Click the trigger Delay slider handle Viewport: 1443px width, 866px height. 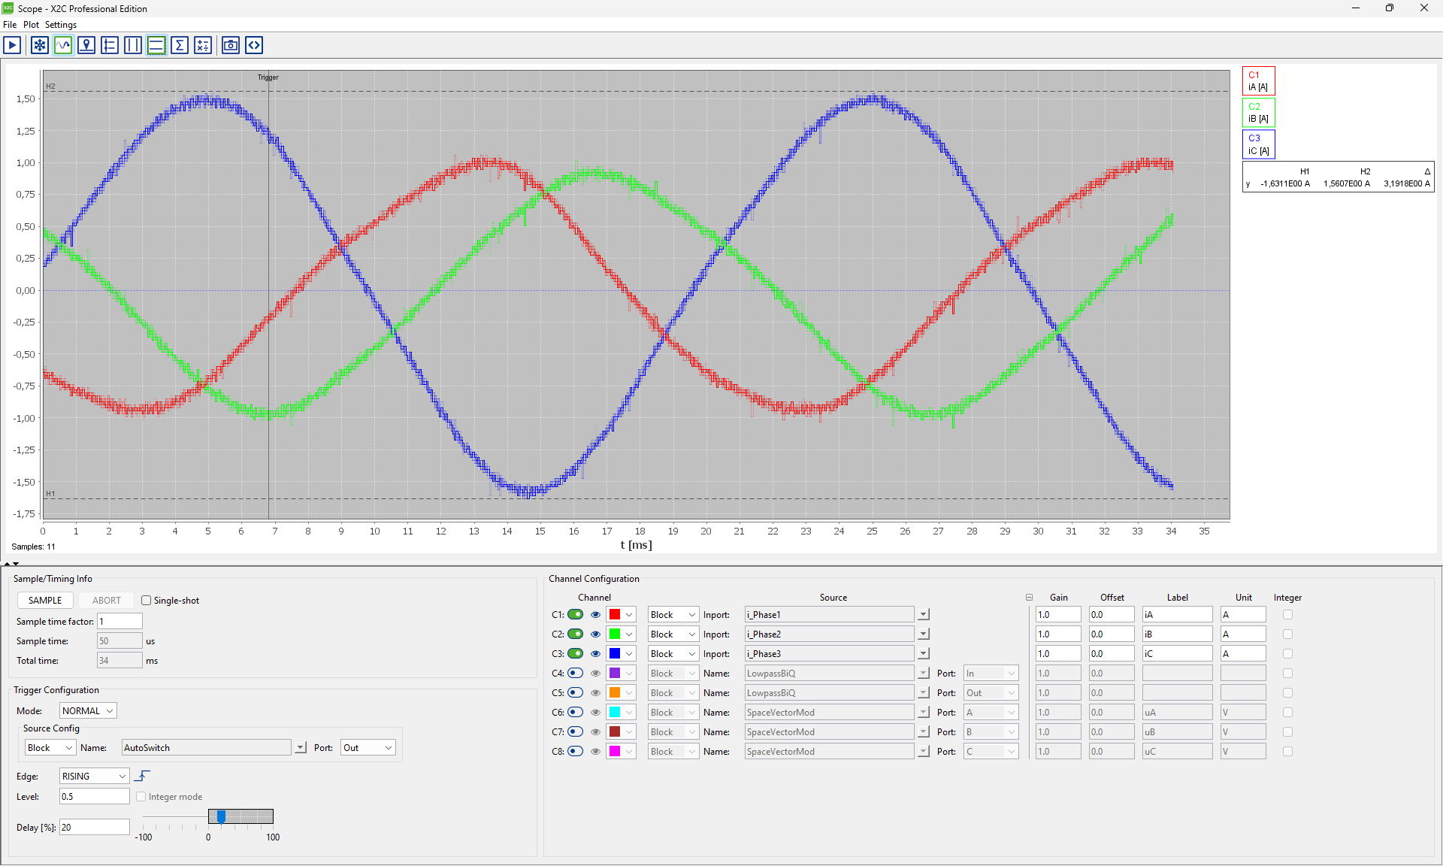pos(221,816)
